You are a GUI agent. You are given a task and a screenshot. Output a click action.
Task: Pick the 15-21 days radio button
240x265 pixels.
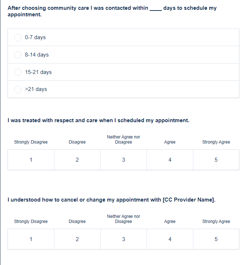[x=18, y=72]
